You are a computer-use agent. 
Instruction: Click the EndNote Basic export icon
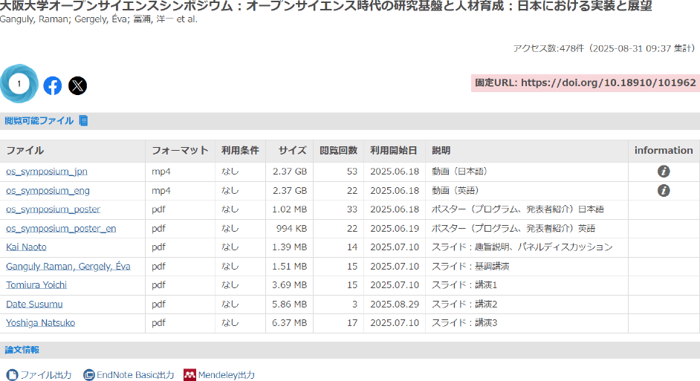[x=89, y=375]
